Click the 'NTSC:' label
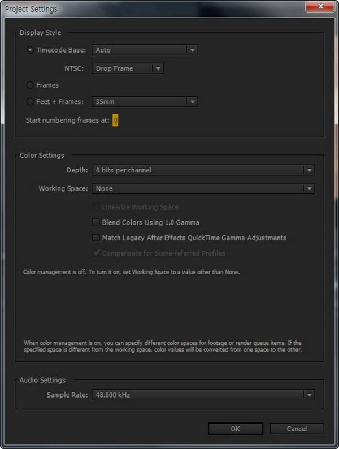This screenshot has height=449, width=339. (x=74, y=68)
